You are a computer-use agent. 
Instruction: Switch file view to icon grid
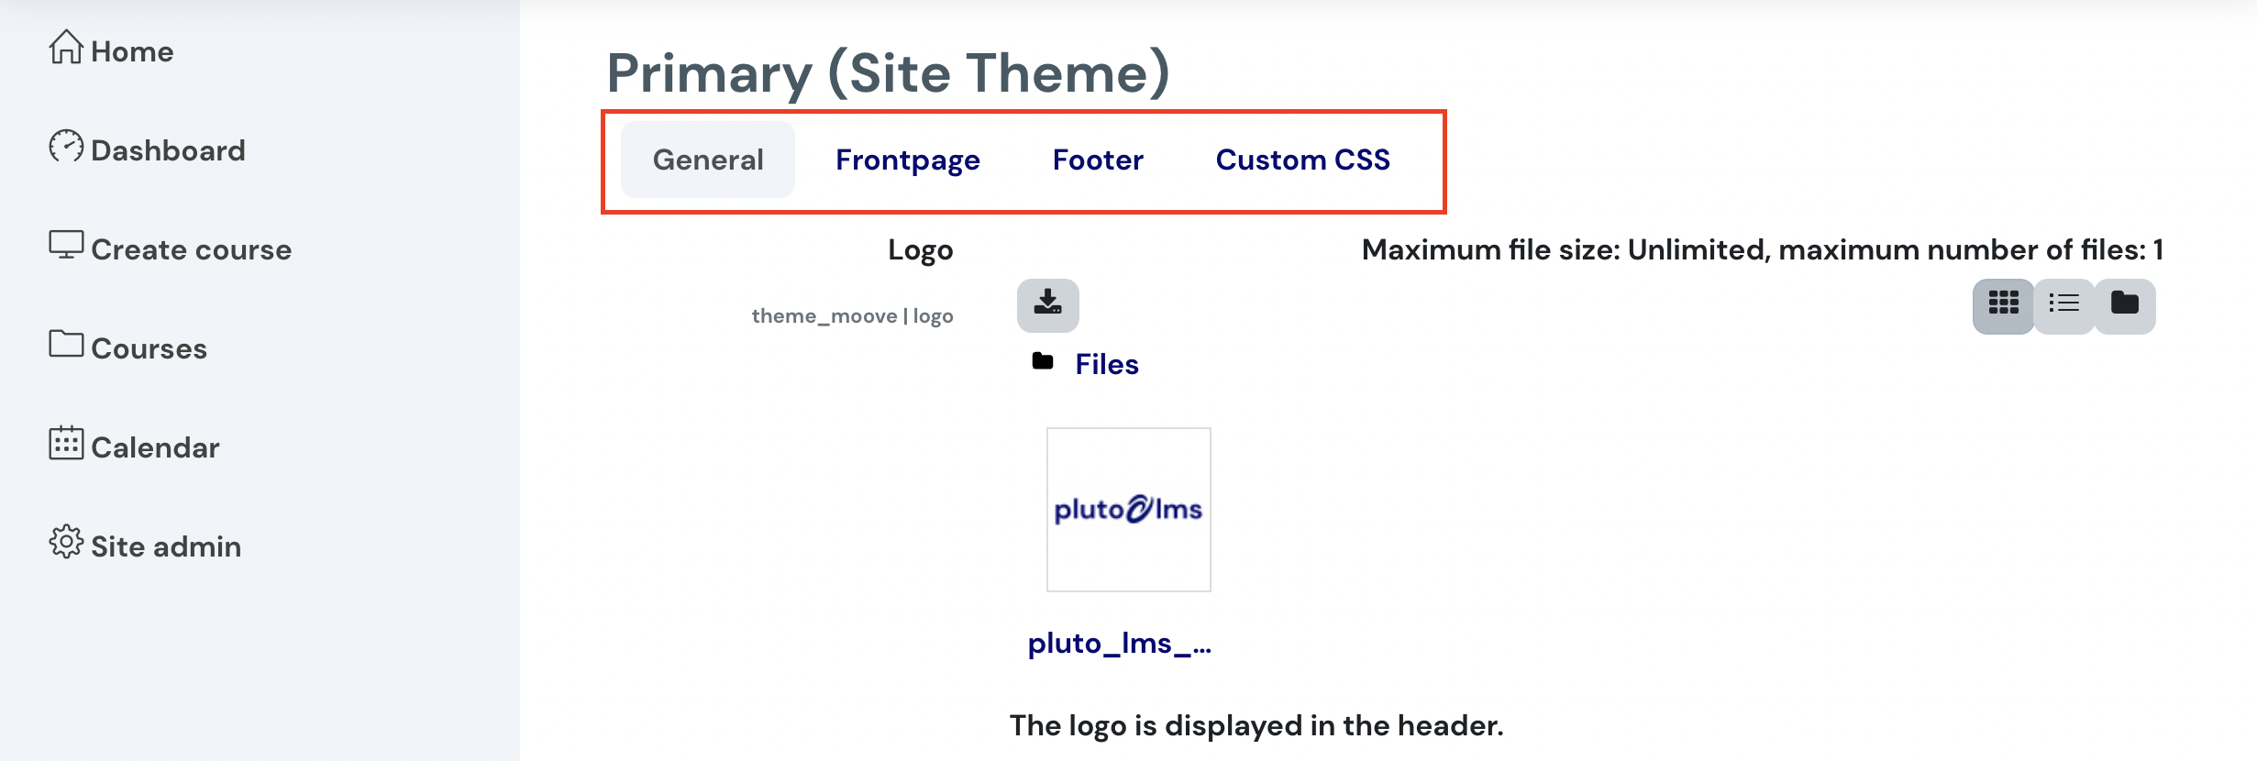click(2003, 306)
